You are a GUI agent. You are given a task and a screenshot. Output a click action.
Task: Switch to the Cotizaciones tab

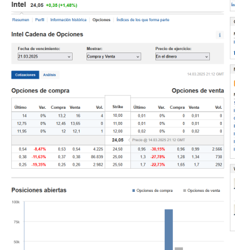click(x=25, y=75)
